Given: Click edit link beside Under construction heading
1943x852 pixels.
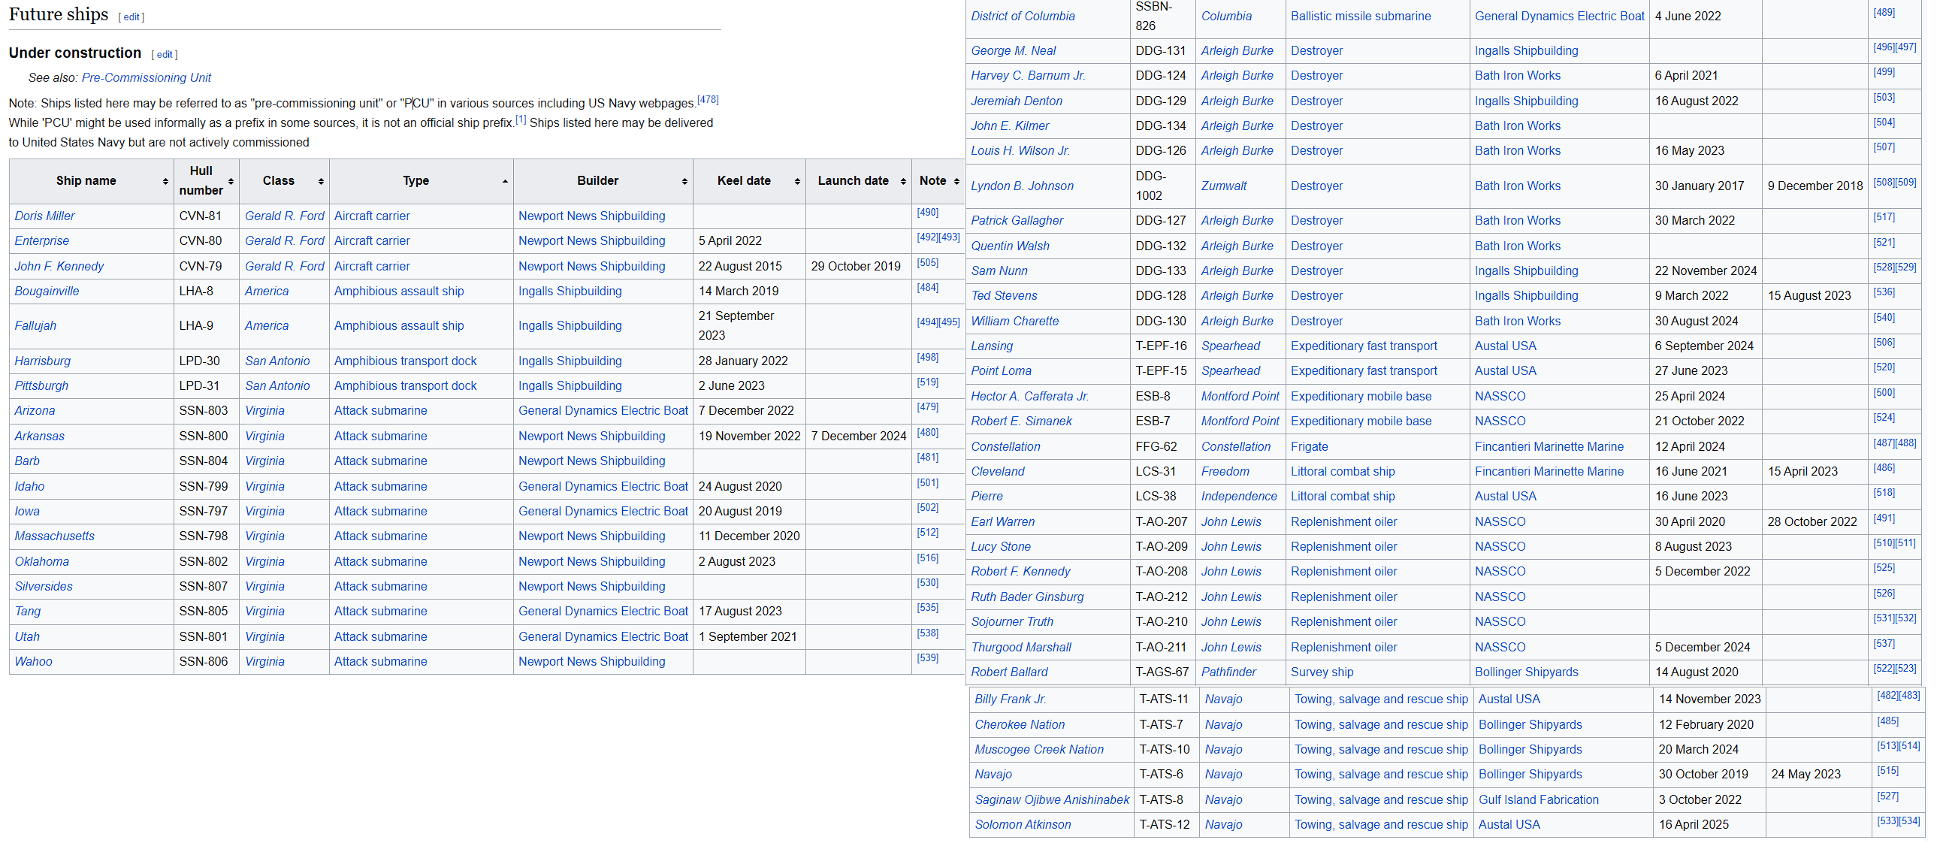Looking at the screenshot, I should coord(165,54).
